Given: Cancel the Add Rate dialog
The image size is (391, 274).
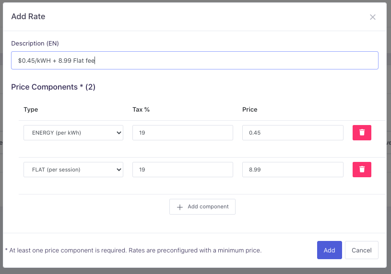Looking at the screenshot, I should [361, 250].
